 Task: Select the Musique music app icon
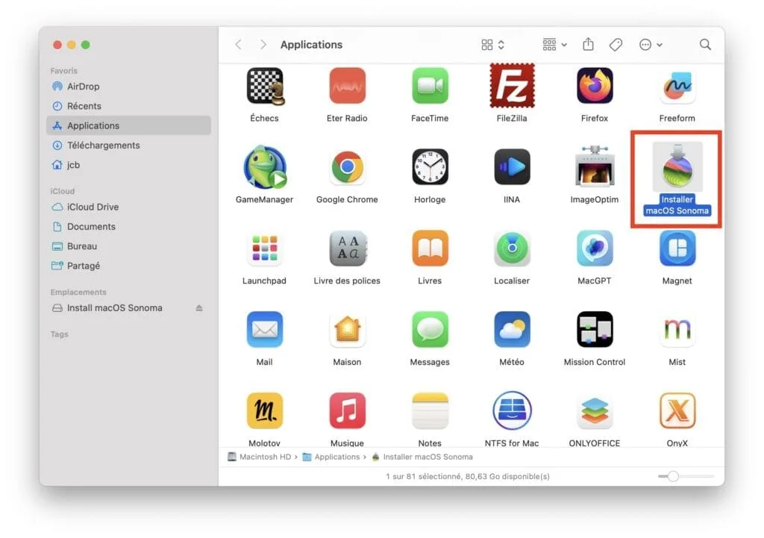(347, 411)
